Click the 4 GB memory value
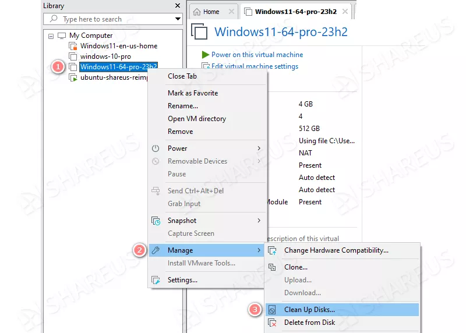 pos(305,104)
